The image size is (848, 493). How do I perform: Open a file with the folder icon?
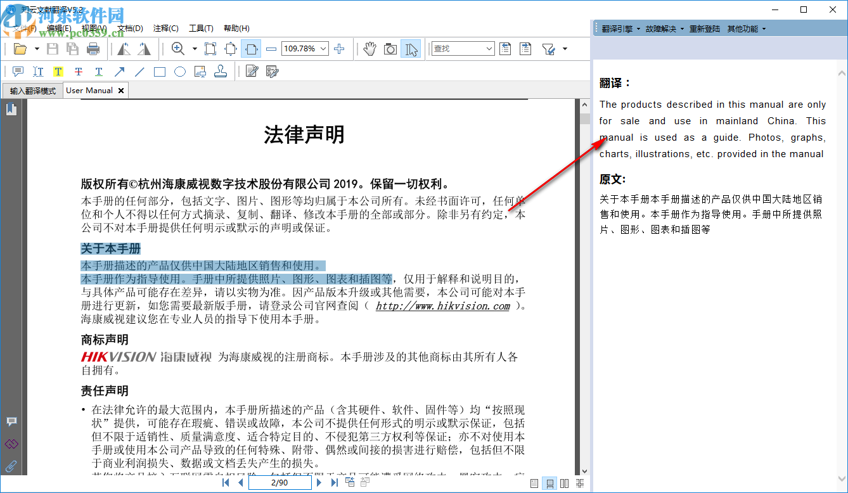click(20, 49)
